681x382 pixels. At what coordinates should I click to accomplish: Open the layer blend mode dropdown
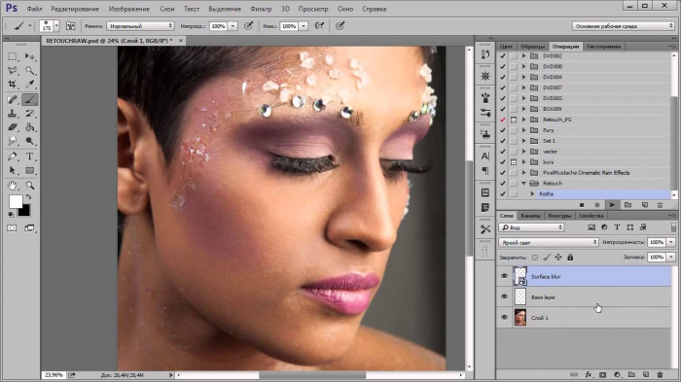click(548, 242)
